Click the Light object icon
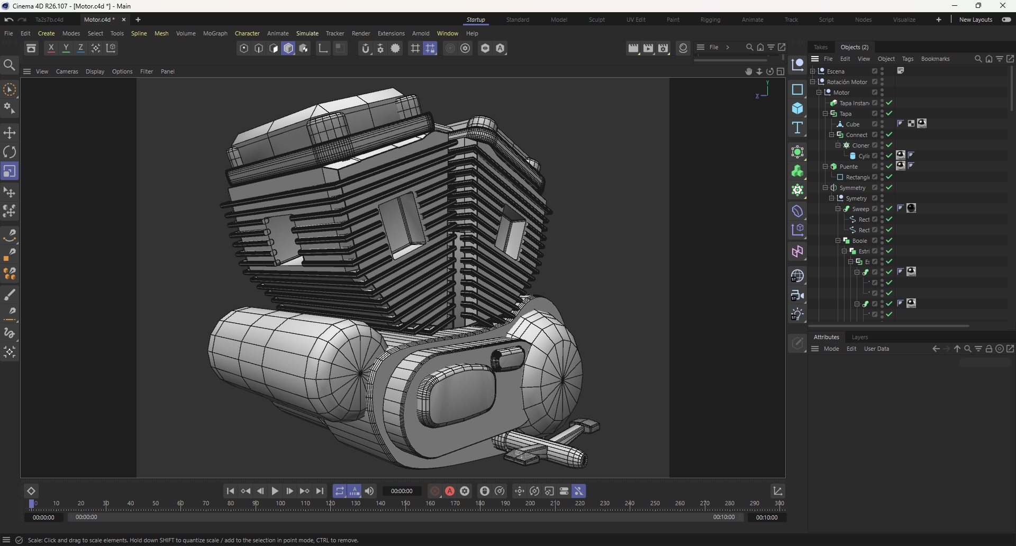This screenshot has height=546, width=1016. (797, 315)
